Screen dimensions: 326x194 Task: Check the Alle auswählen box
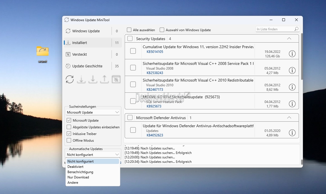129,30
